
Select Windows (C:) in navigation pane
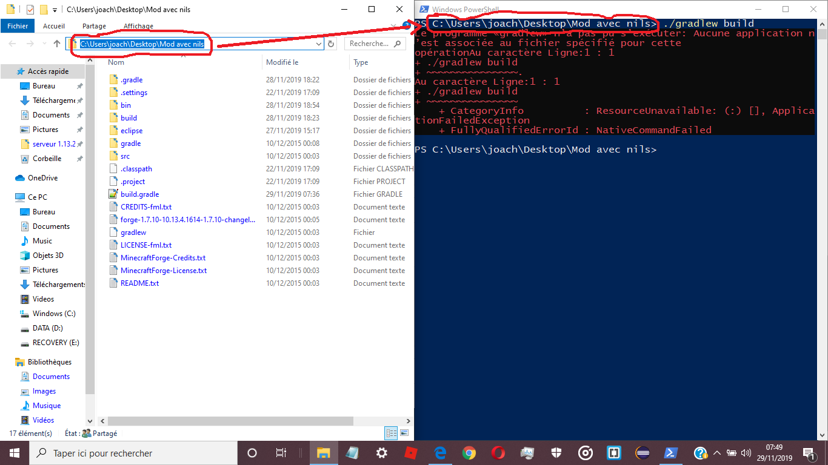coord(53,314)
